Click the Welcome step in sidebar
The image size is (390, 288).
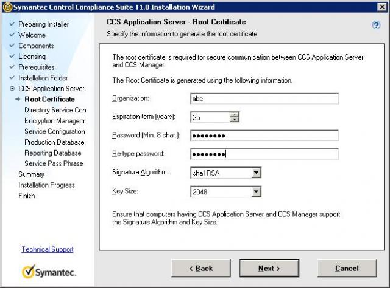click(x=32, y=35)
